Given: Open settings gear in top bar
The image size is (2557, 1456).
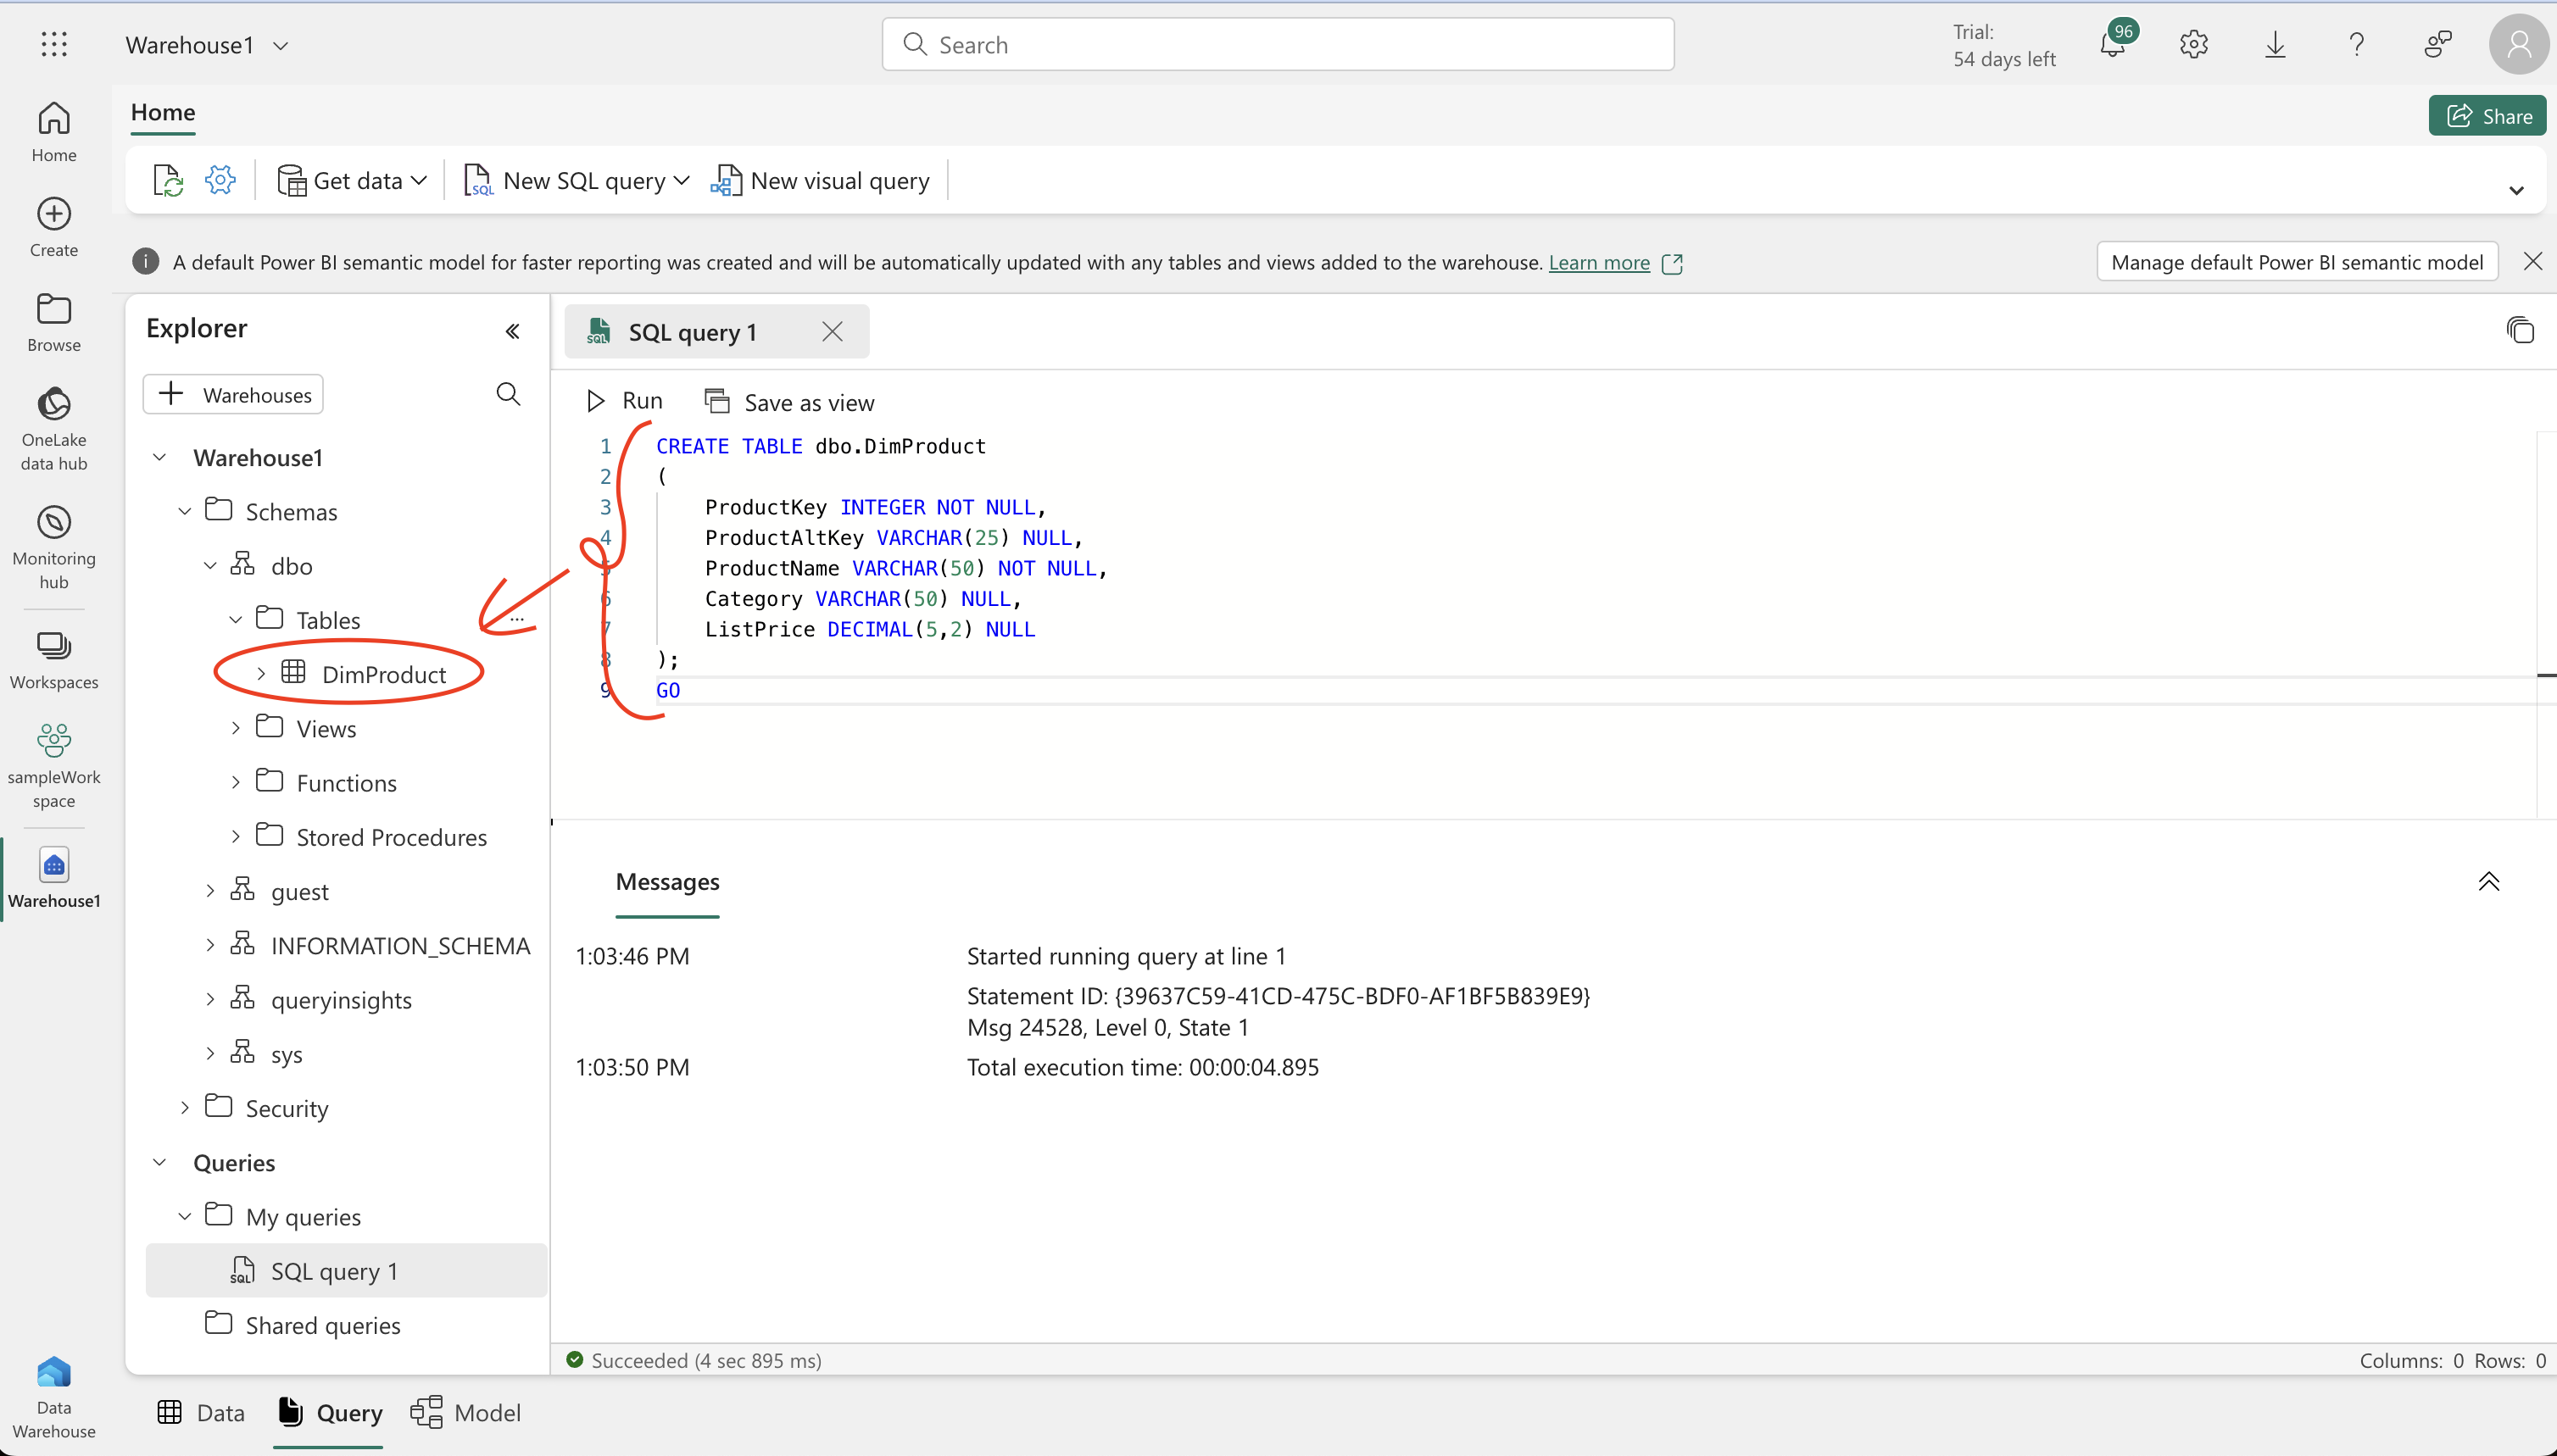Looking at the screenshot, I should (x=2194, y=44).
